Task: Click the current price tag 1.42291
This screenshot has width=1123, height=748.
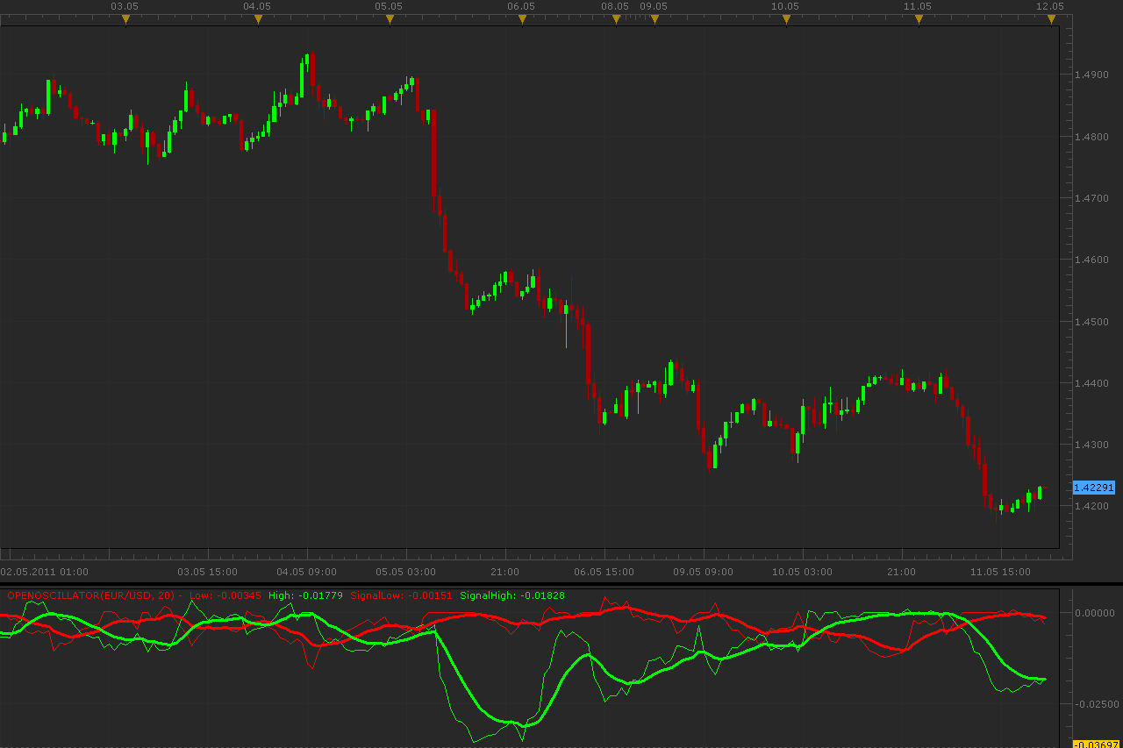Action: tap(1094, 487)
